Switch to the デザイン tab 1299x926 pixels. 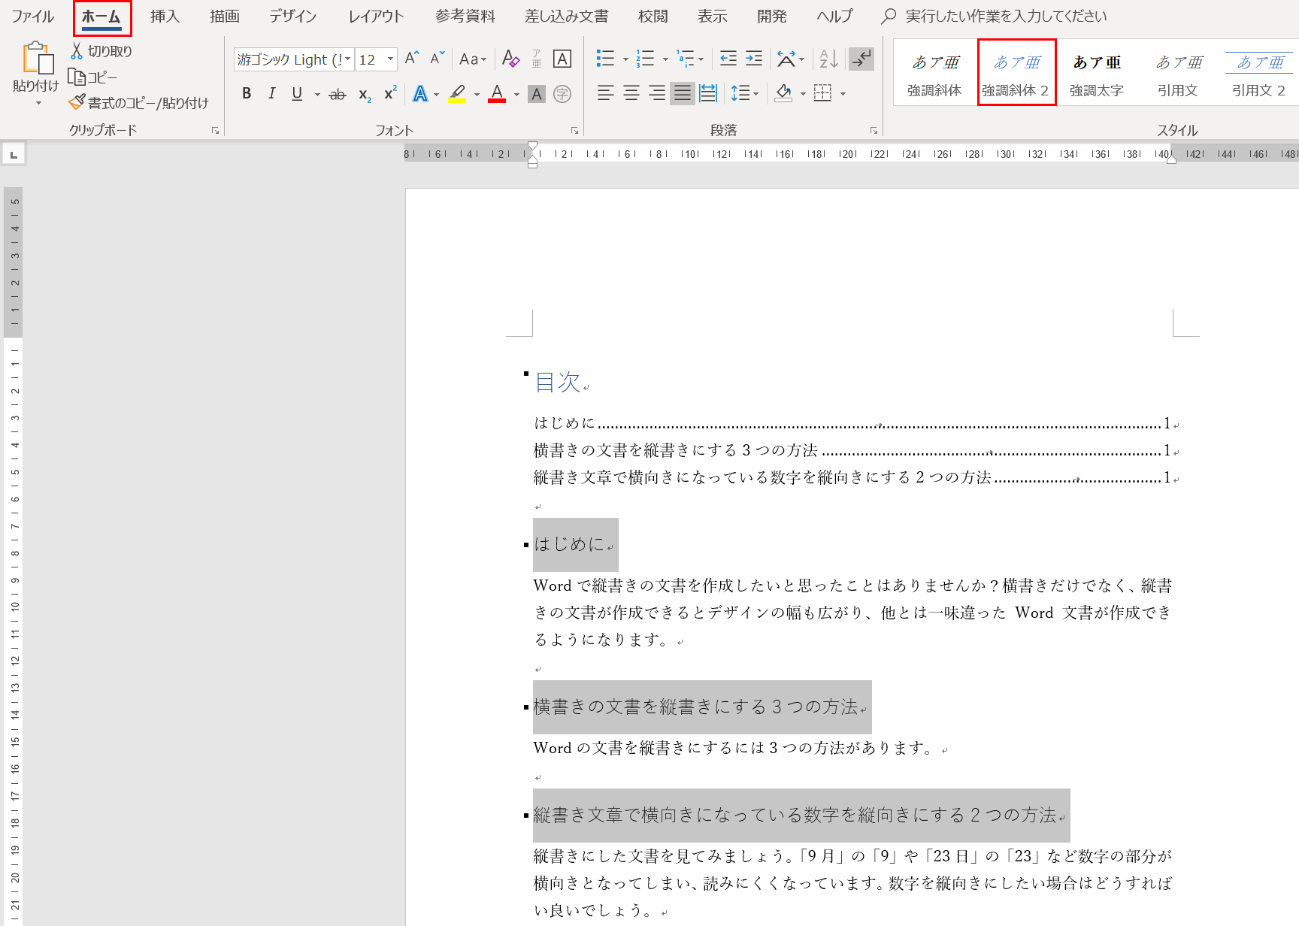[x=293, y=17]
